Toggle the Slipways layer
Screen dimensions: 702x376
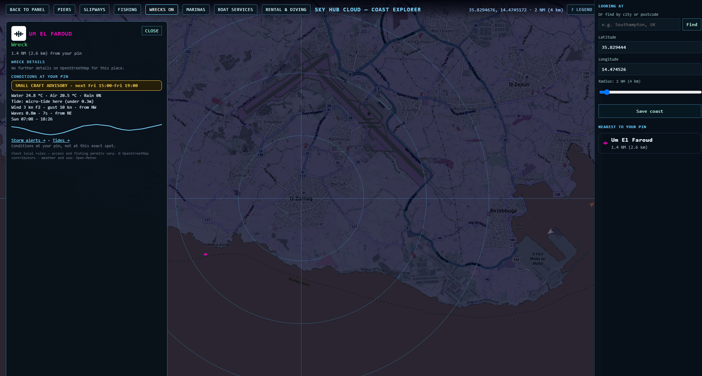(94, 10)
